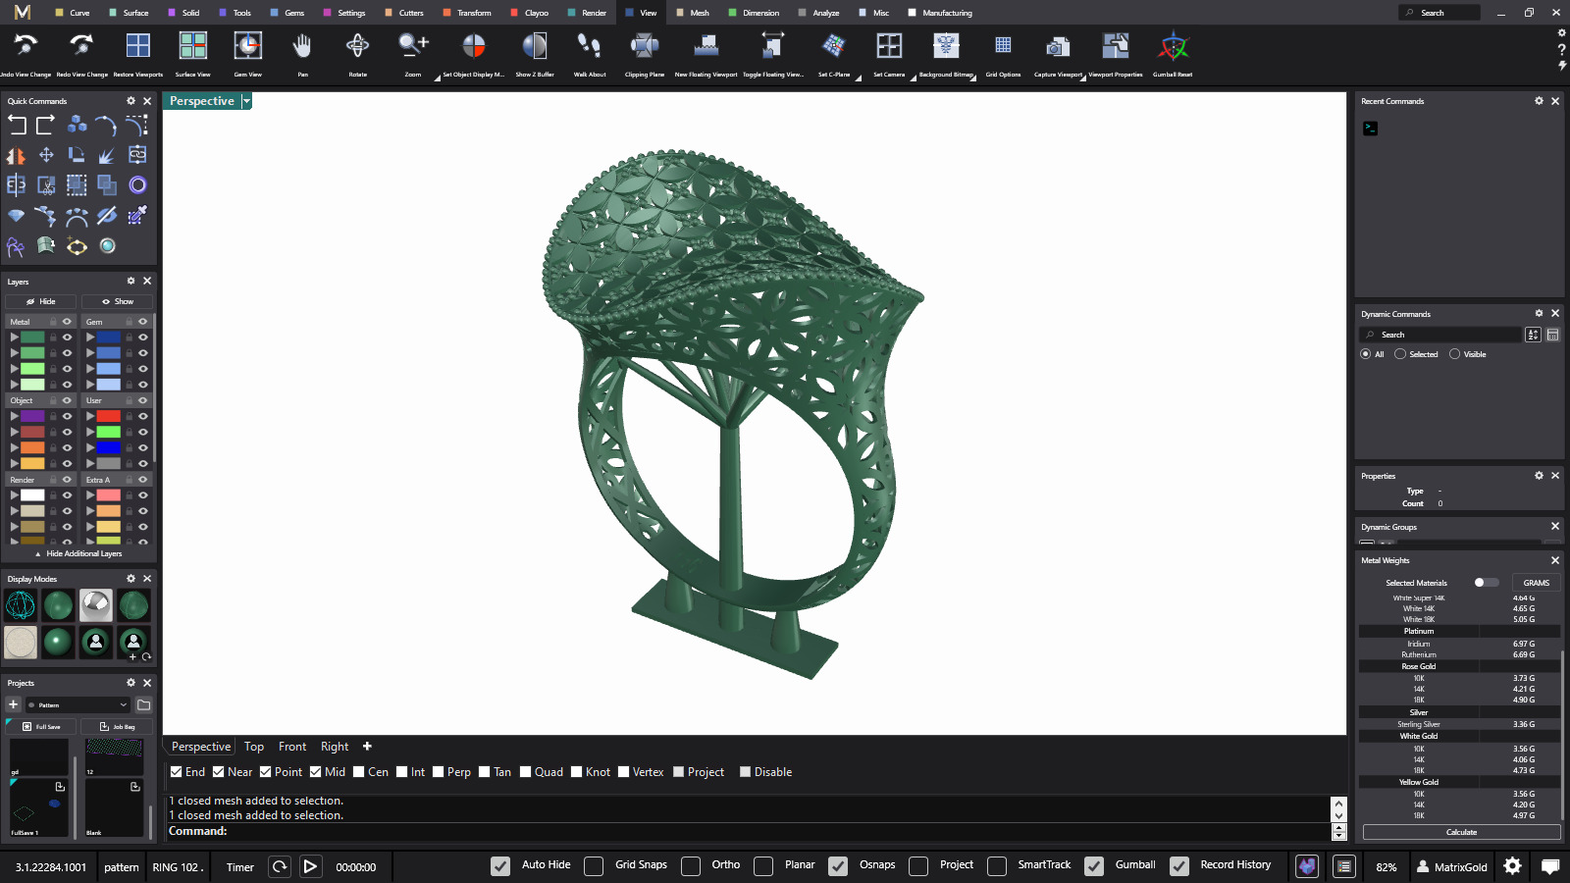Expand the purple Object layer arrow
Screen dimensions: 1570x883
14,416
